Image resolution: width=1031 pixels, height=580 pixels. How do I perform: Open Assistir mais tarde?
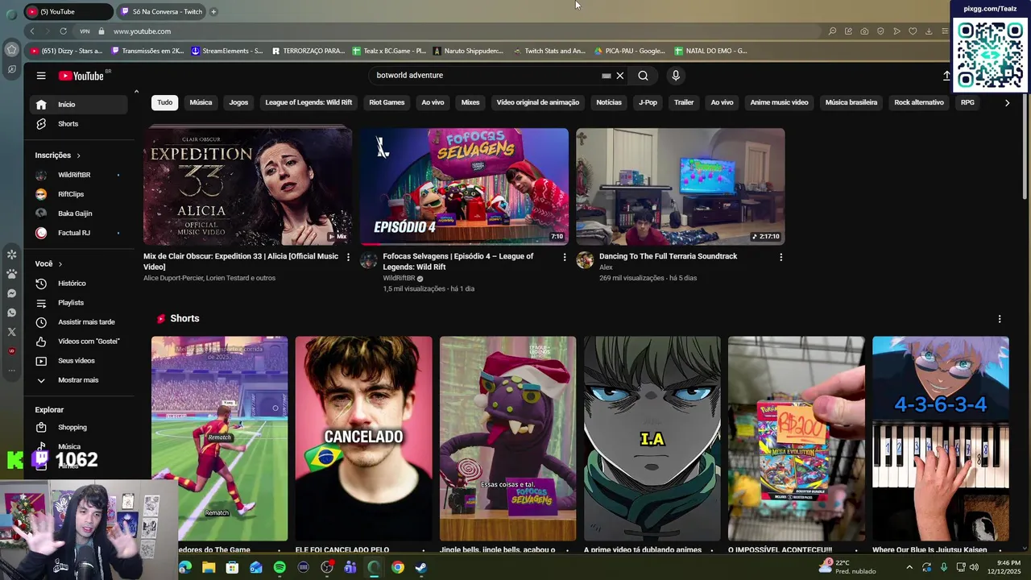[x=78, y=322]
